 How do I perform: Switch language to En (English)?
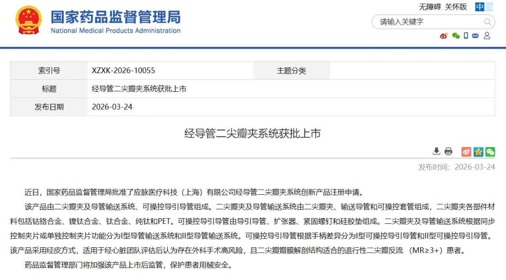(489, 7)
